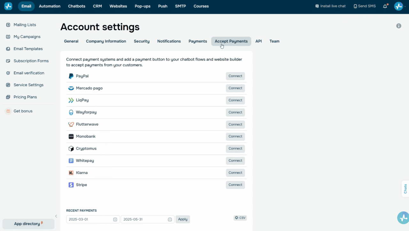
Task: Open the Payments tab
Action: pyautogui.click(x=198, y=41)
